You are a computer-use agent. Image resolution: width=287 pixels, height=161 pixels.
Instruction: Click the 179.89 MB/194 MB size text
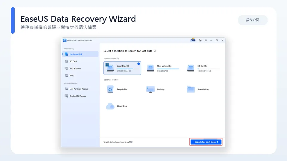click(204, 71)
